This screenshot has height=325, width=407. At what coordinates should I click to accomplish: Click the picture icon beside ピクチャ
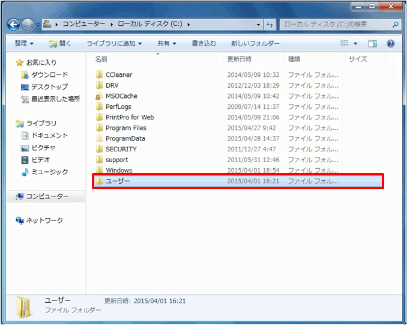click(25, 148)
